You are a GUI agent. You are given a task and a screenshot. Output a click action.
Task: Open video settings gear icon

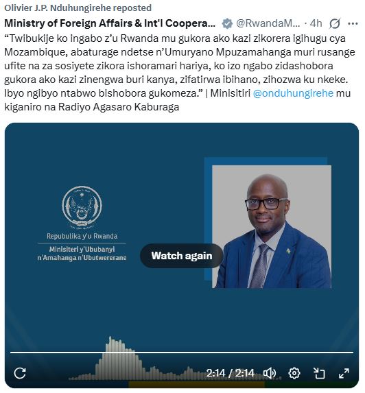pyautogui.click(x=294, y=373)
